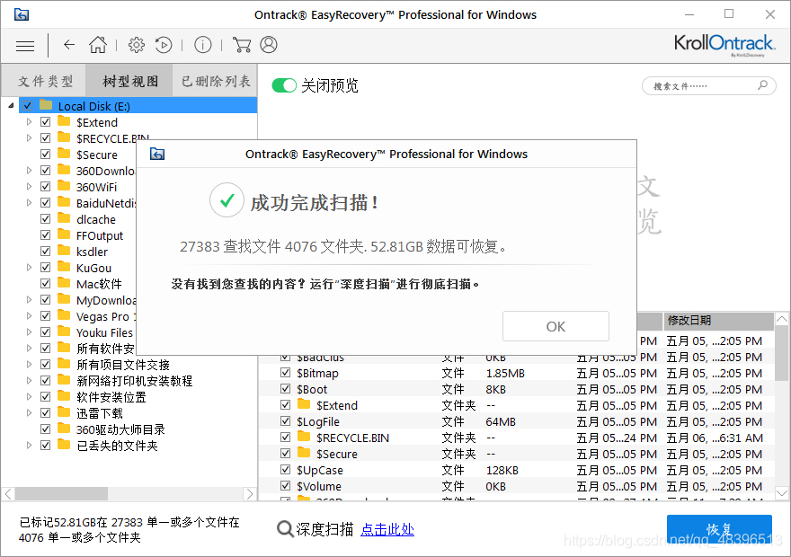Click the back arrow icon
Image resolution: width=791 pixels, height=557 pixels.
tap(69, 45)
